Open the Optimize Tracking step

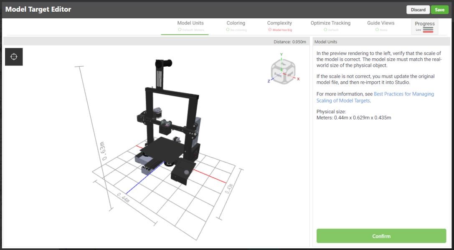click(x=330, y=23)
